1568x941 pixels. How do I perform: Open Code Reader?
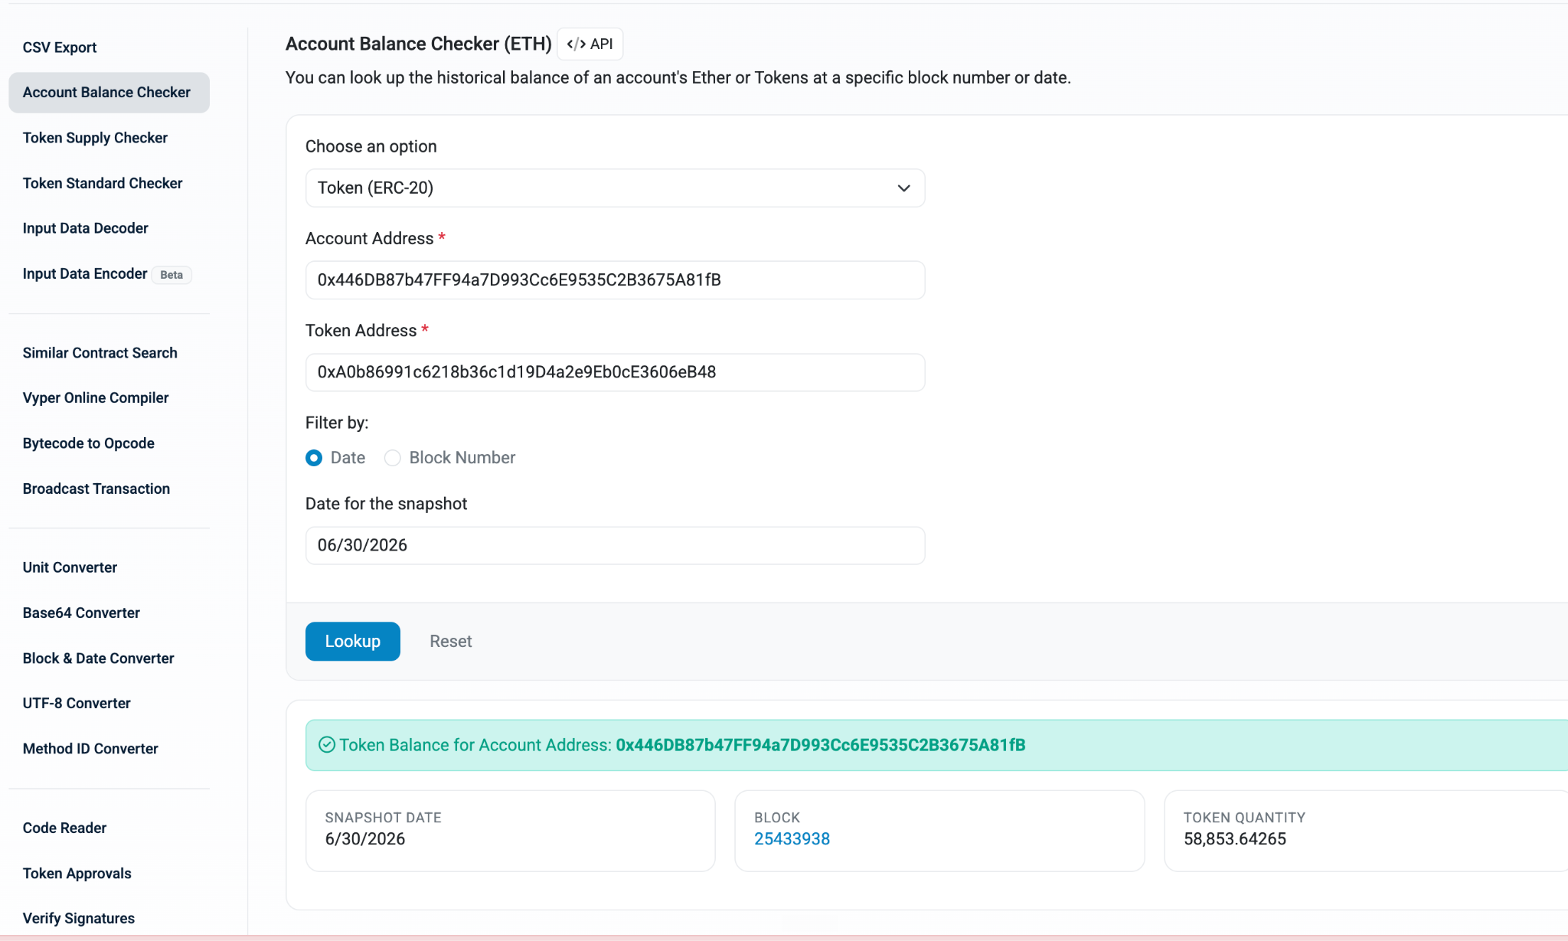click(64, 828)
